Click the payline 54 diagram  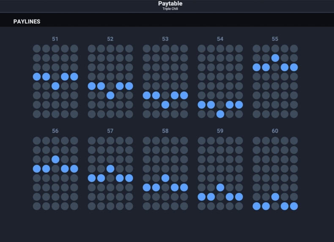tap(220, 81)
